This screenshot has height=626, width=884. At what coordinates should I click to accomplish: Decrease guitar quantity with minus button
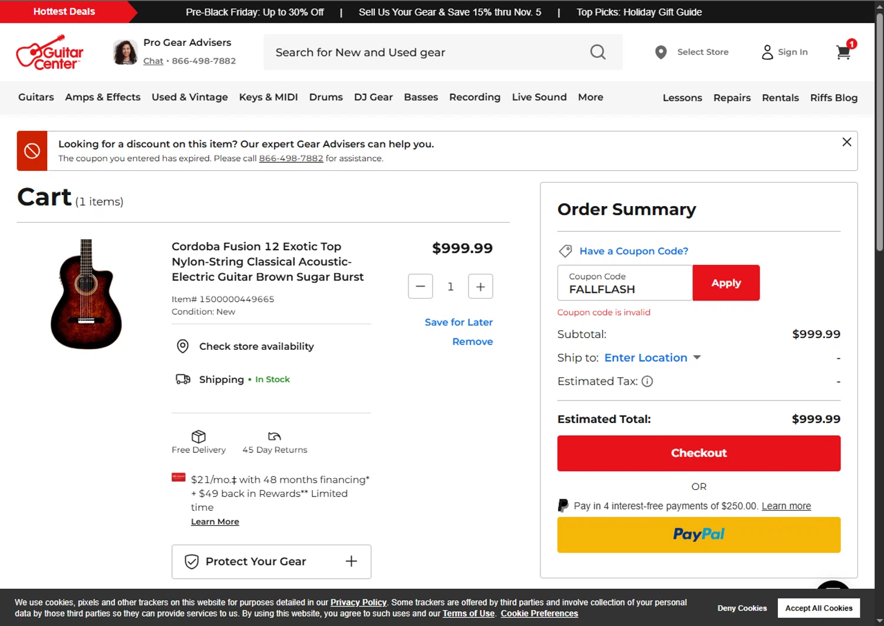pos(420,287)
